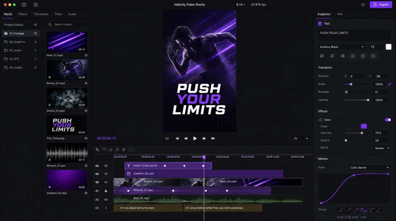Click the search magnifier icon in media panel
Screen dimensions: 396x221
pos(50,24)
